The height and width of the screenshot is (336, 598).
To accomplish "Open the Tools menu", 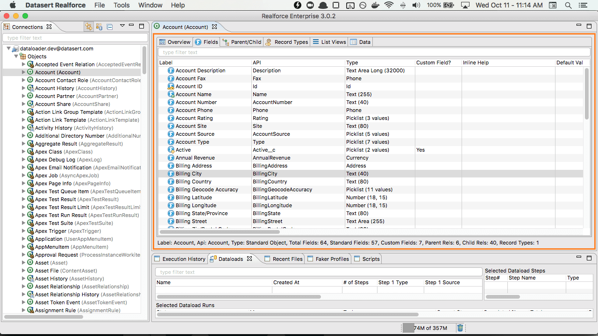I will 121,5.
